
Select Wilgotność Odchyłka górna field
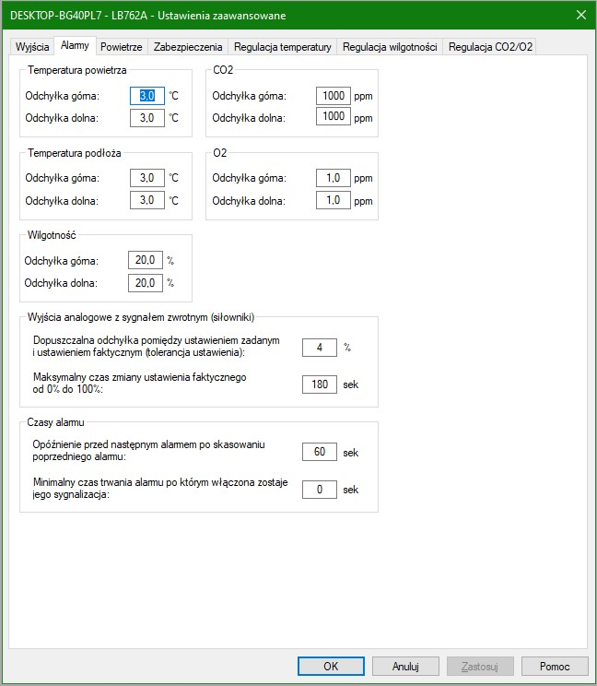(146, 260)
